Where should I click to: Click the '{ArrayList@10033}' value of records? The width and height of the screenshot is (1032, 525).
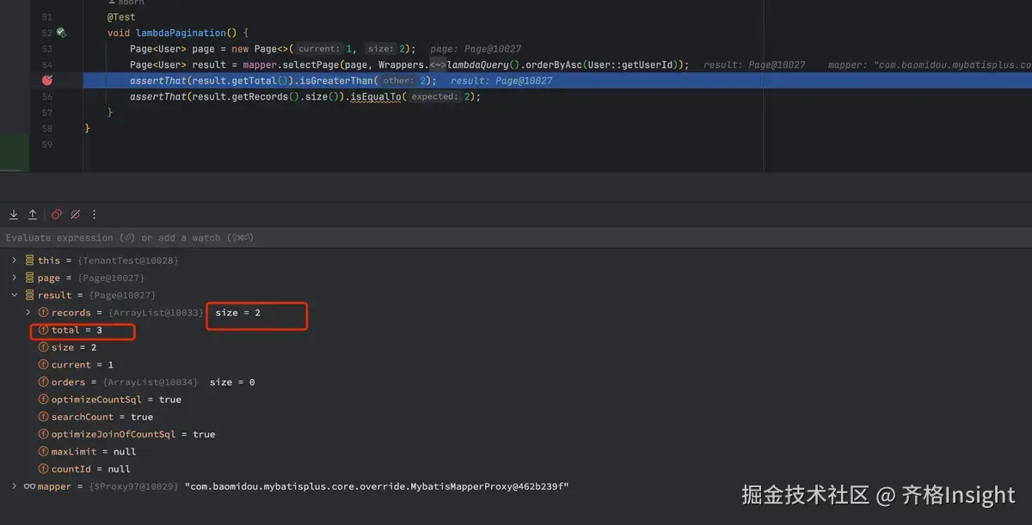pyautogui.click(x=157, y=313)
